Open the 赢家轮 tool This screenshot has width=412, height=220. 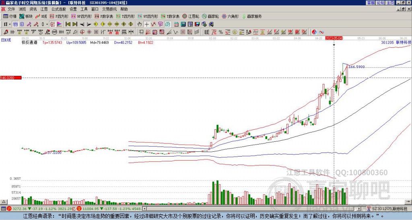pyautogui.click(x=210, y=16)
